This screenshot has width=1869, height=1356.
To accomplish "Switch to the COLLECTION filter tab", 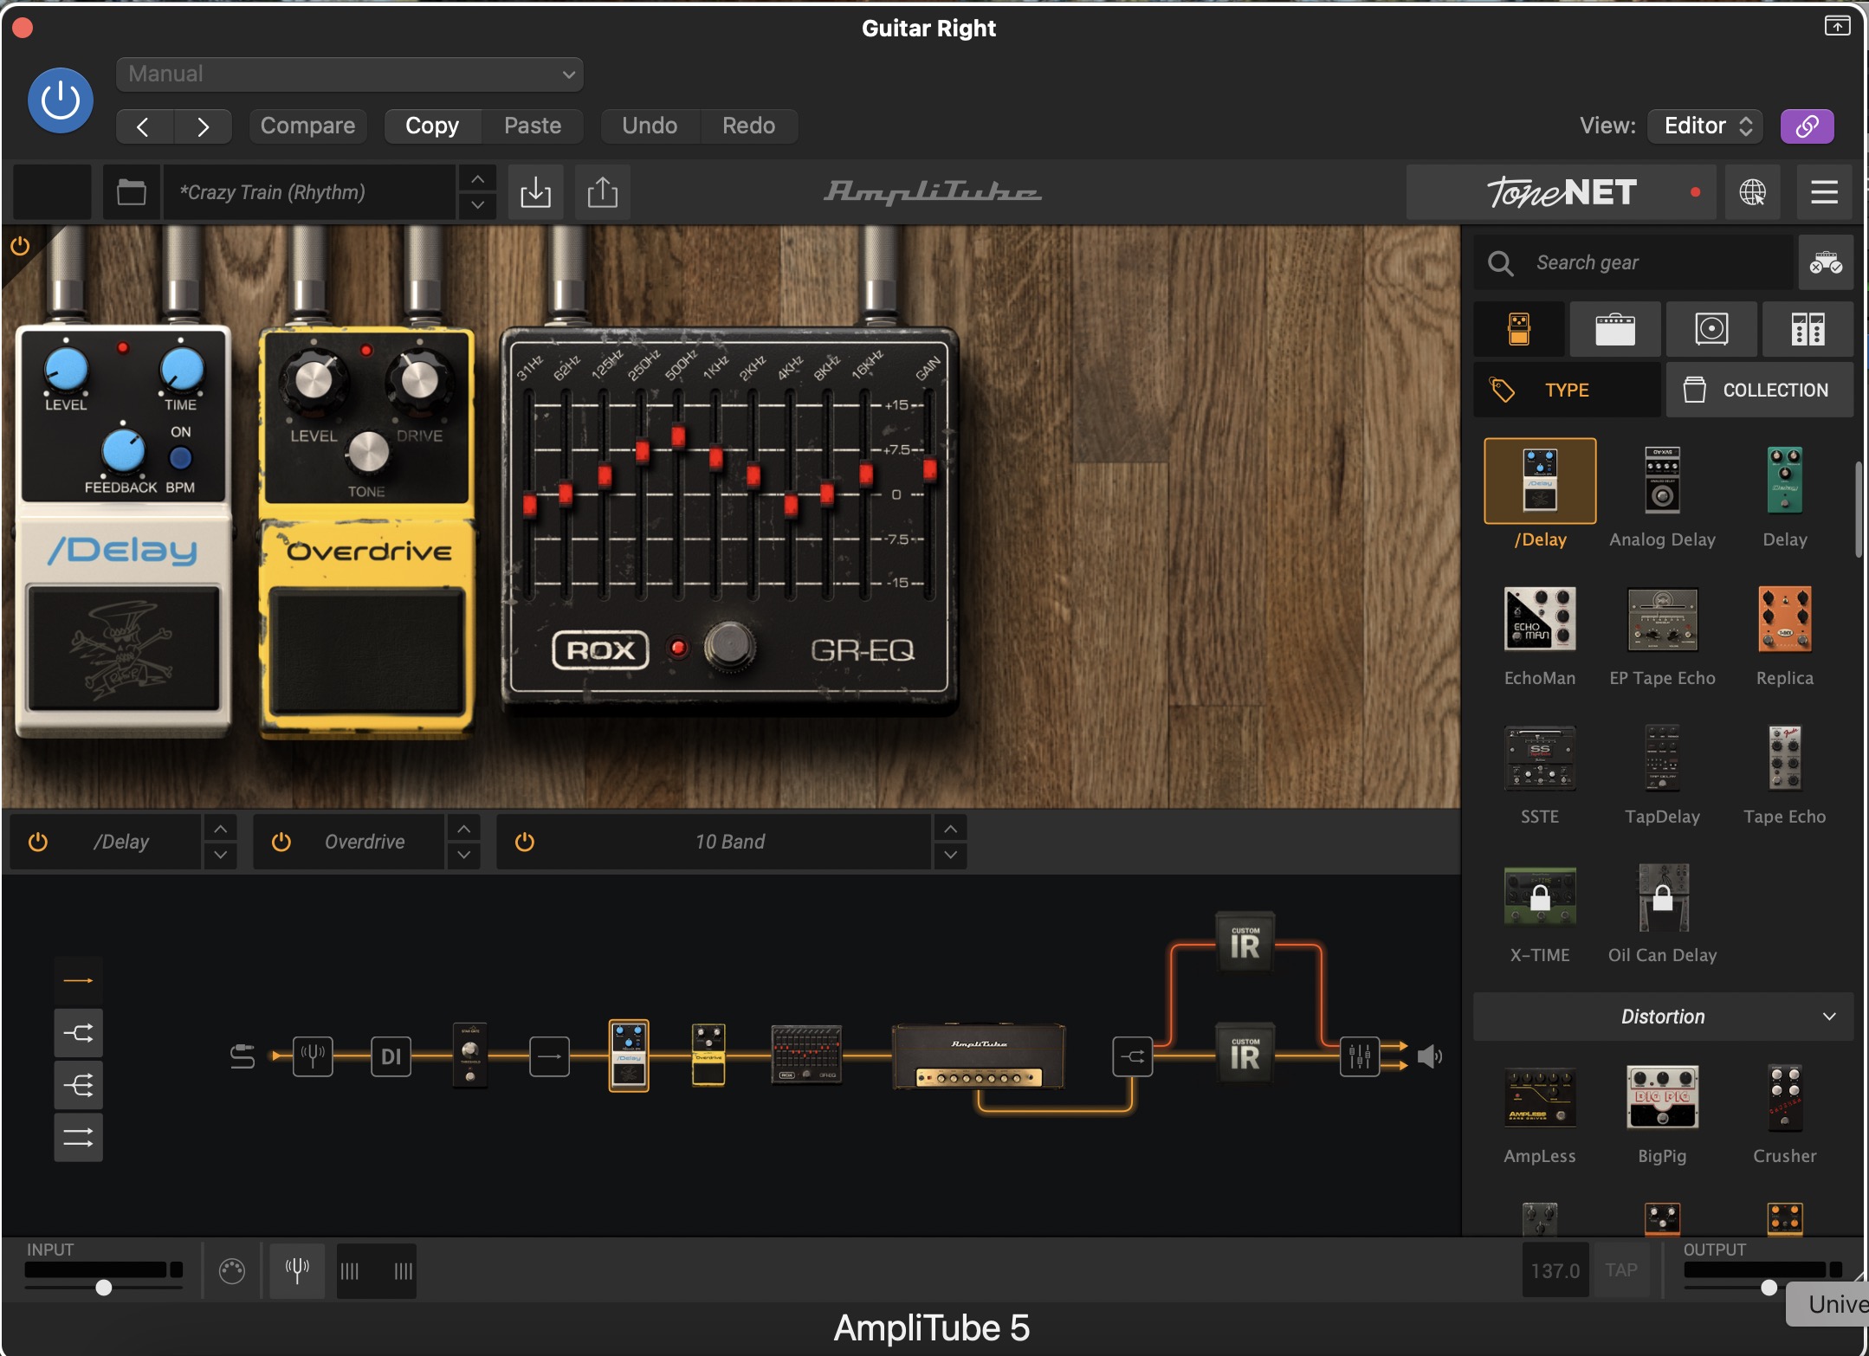I will pyautogui.click(x=1760, y=390).
